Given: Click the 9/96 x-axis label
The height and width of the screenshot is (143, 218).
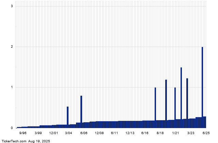Looking at the screenshot, I should (23, 133).
